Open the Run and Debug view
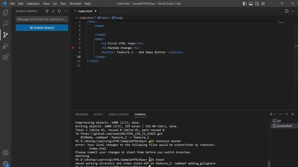 [6, 46]
